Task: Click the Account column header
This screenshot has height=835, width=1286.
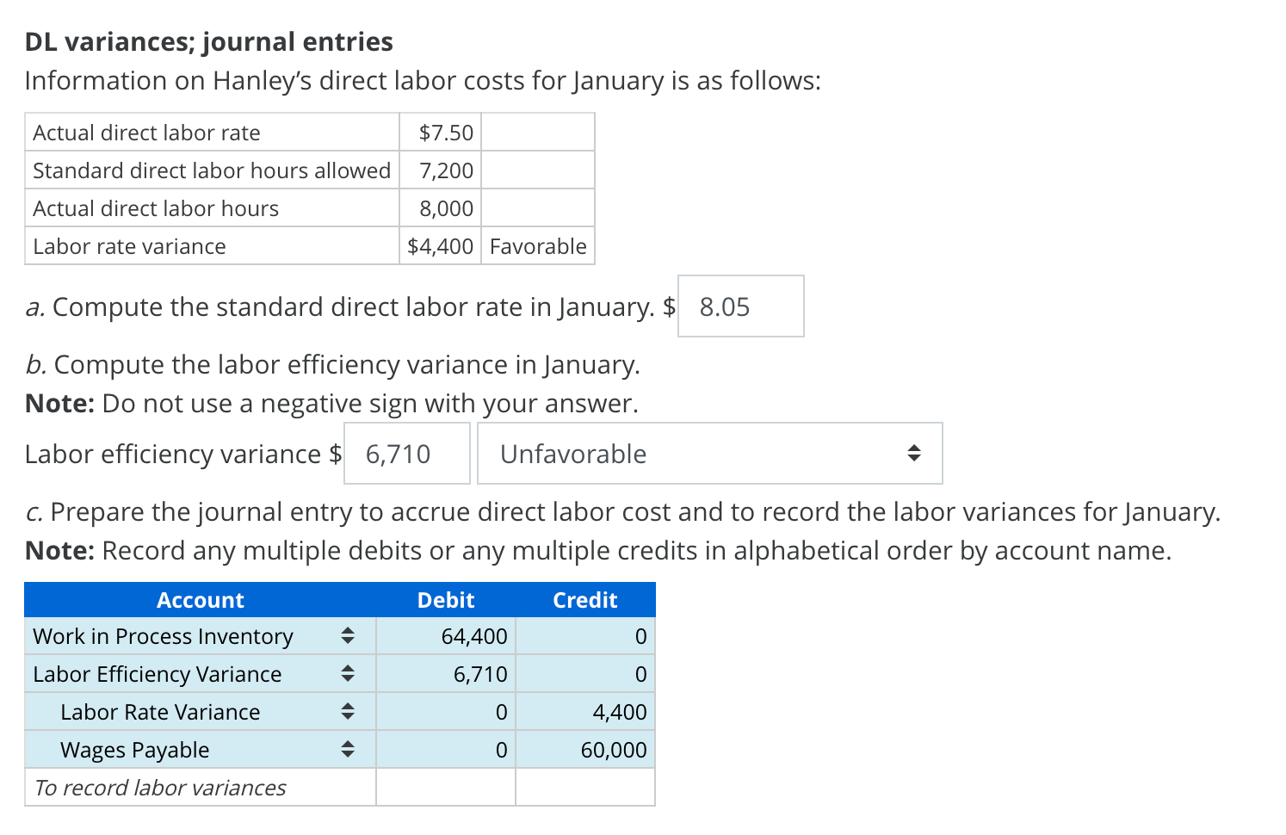Action: coord(200,599)
